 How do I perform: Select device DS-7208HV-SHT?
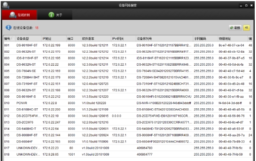[x=28, y=77]
